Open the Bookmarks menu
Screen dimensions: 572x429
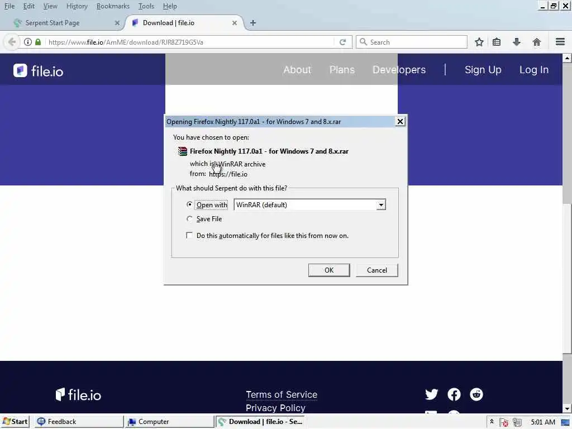coord(113,6)
